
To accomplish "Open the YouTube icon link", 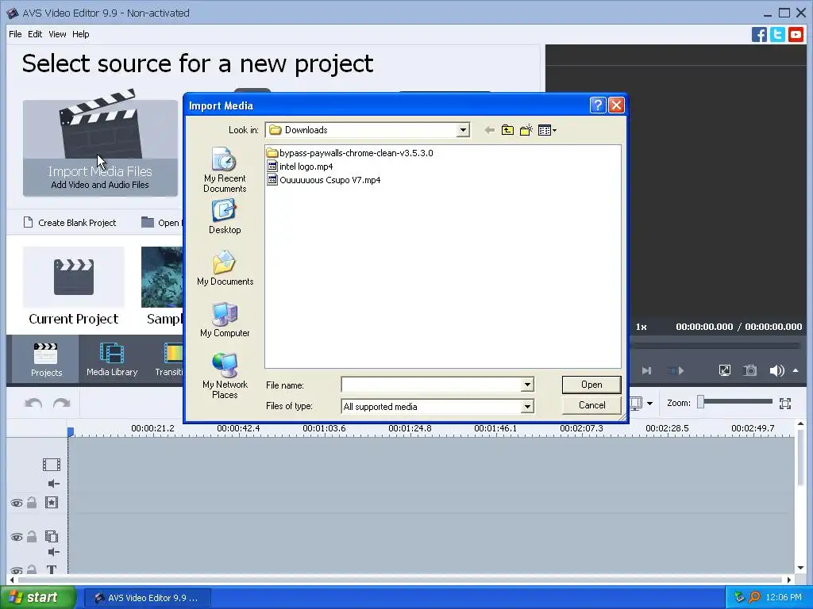I will 796,35.
